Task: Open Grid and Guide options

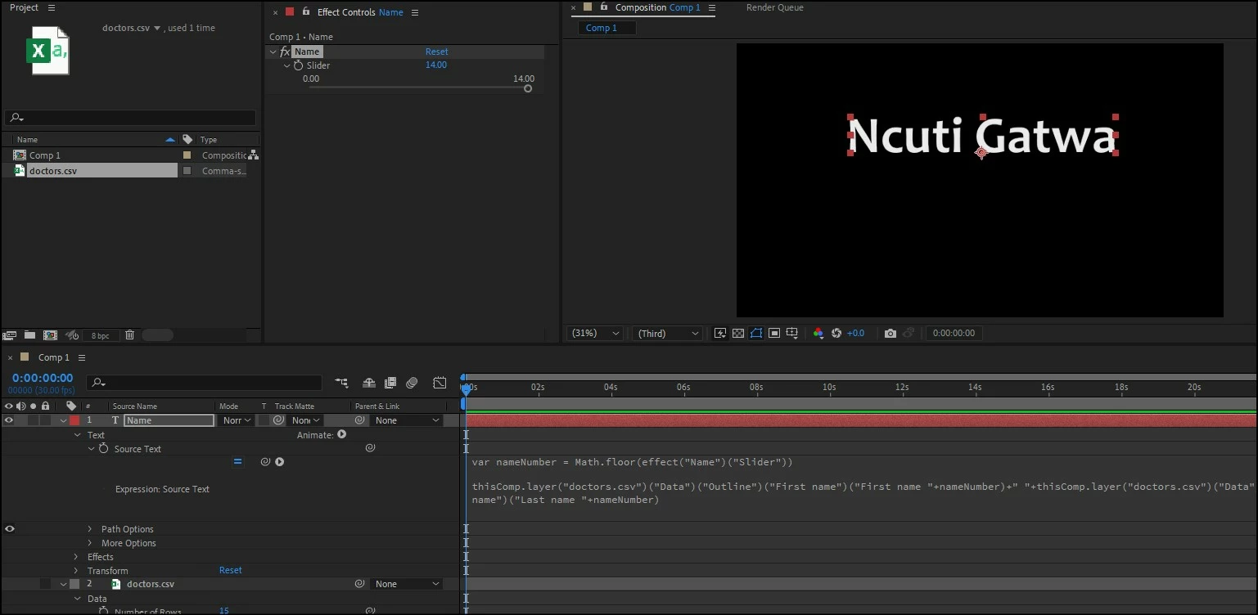Action: [x=792, y=333]
